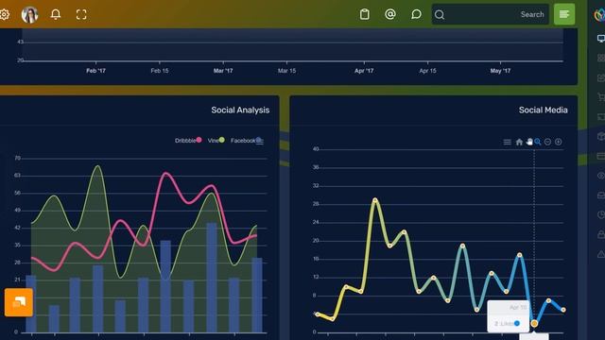The height and width of the screenshot is (340, 605).
Task: Click the green Vine legend marker
Action: [222, 140]
